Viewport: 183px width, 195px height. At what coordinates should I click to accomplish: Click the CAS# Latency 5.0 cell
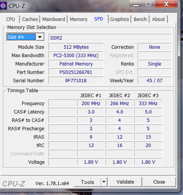click(148, 112)
